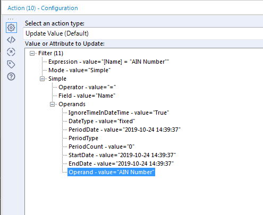Select the StartDate tree item
The height and width of the screenshot is (215, 263).
click(122, 155)
